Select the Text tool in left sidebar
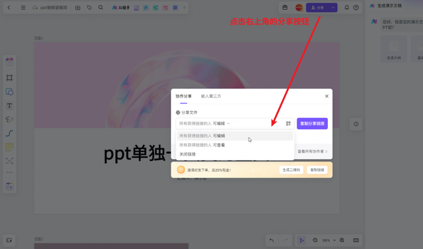Screen dimensions: 423x249 click(9, 105)
